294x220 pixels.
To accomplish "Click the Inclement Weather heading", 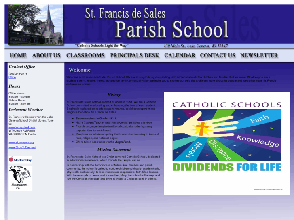I will pyautogui.click(x=26, y=110).
